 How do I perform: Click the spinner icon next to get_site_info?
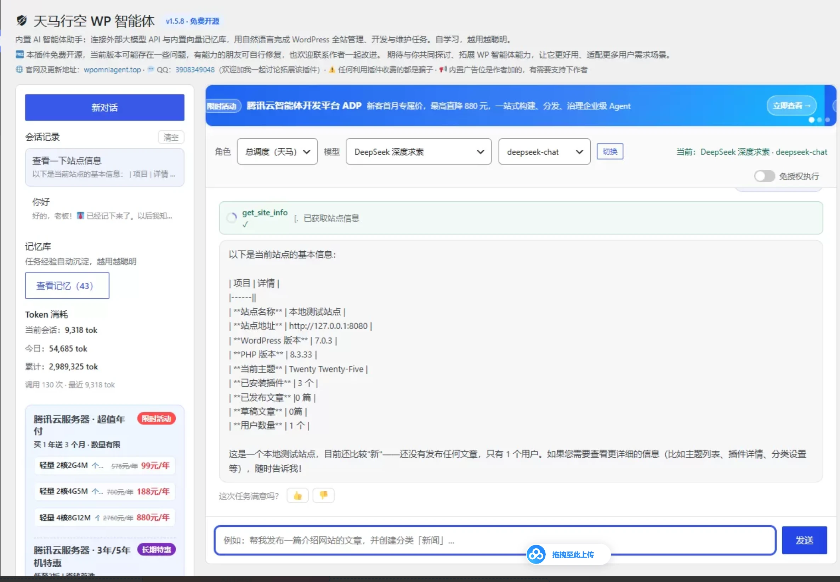(232, 218)
